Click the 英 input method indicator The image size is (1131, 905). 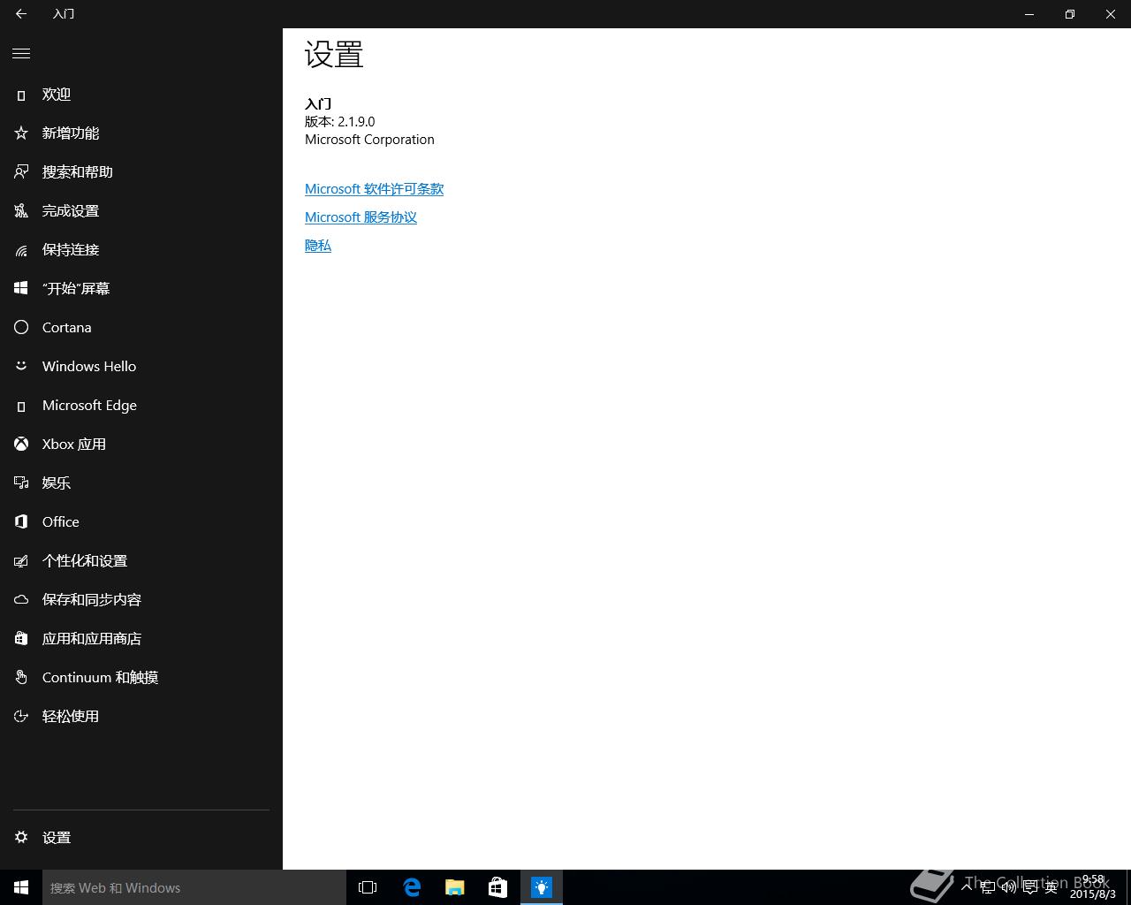[x=1051, y=887]
